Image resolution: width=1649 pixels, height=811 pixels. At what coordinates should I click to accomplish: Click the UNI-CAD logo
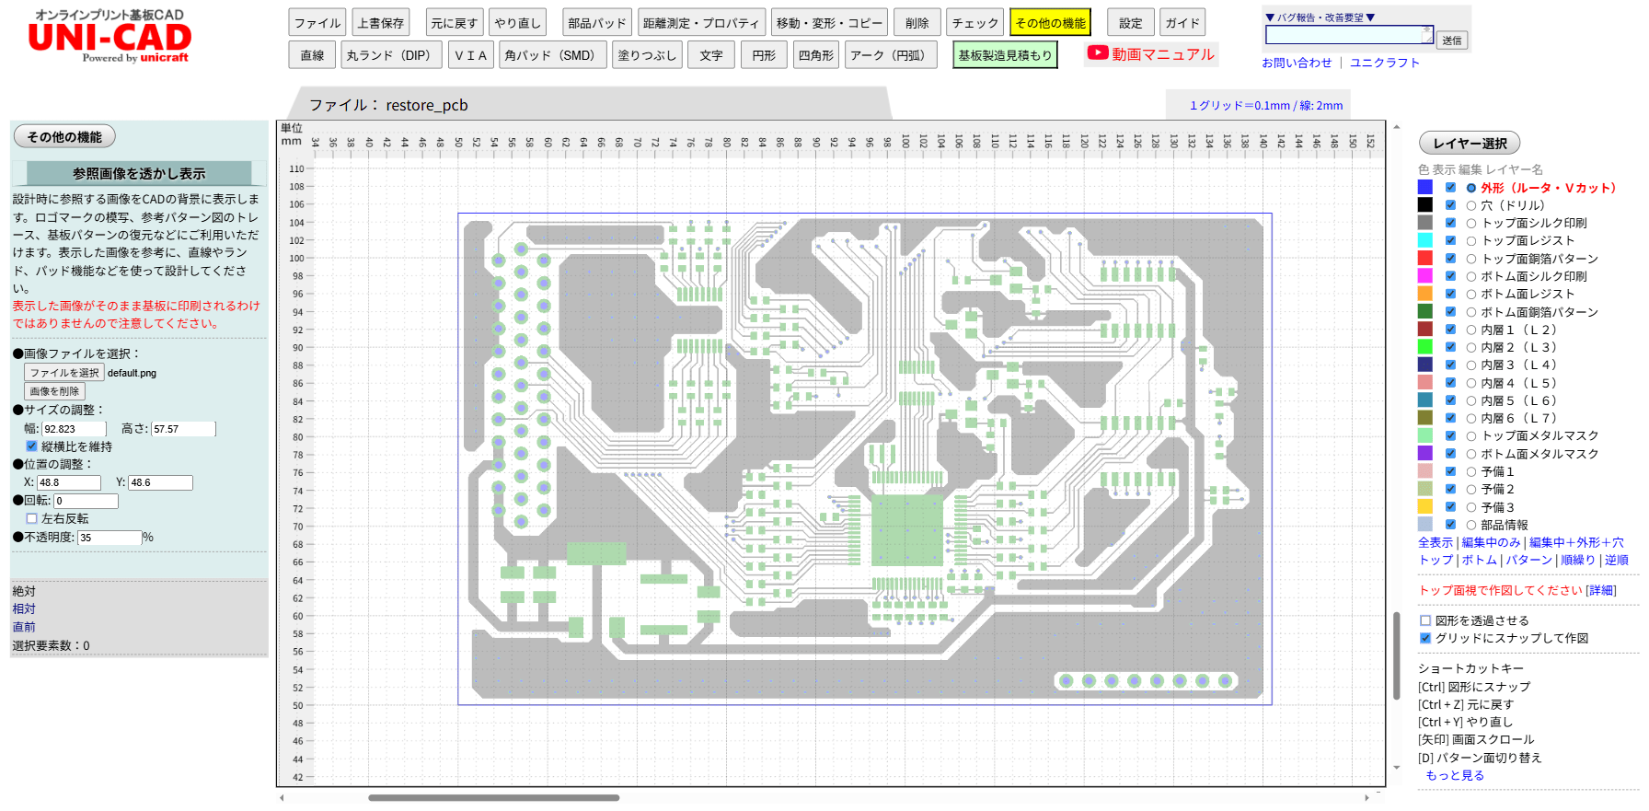(110, 37)
